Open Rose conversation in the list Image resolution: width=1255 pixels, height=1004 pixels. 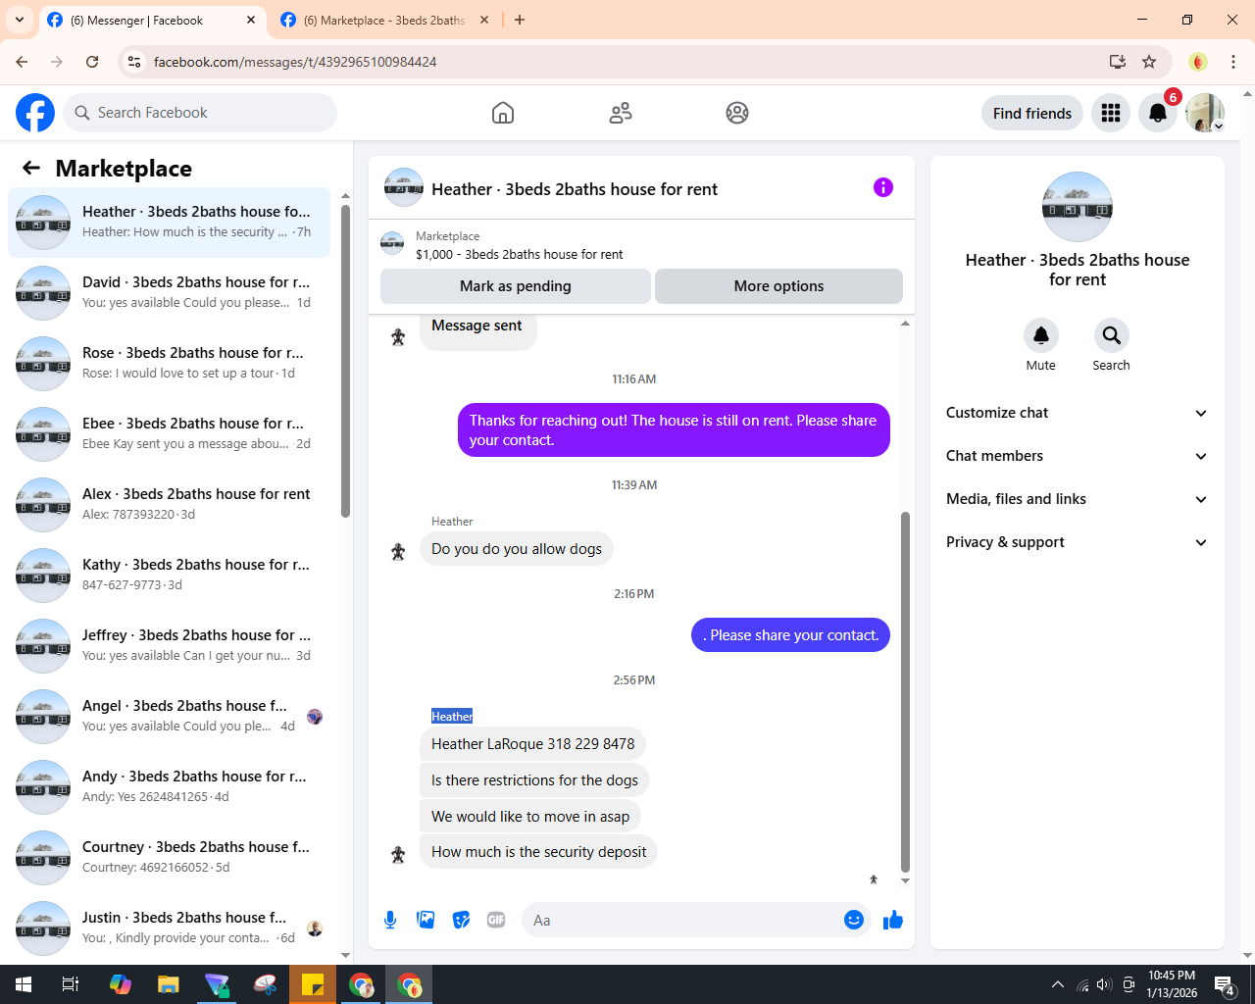pos(169,364)
